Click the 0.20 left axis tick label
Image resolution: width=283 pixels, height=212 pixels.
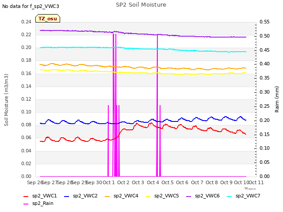[27, 47]
